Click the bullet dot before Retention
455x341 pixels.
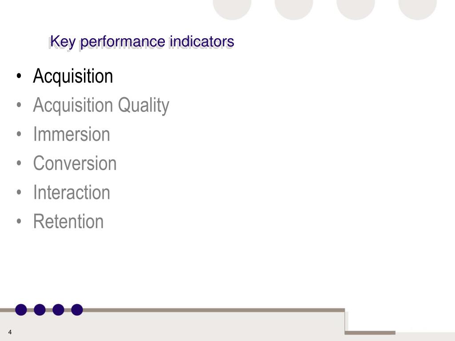pyautogui.click(x=19, y=222)
